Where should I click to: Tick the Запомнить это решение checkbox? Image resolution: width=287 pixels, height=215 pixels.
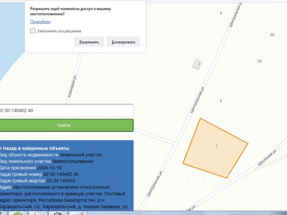click(x=33, y=31)
